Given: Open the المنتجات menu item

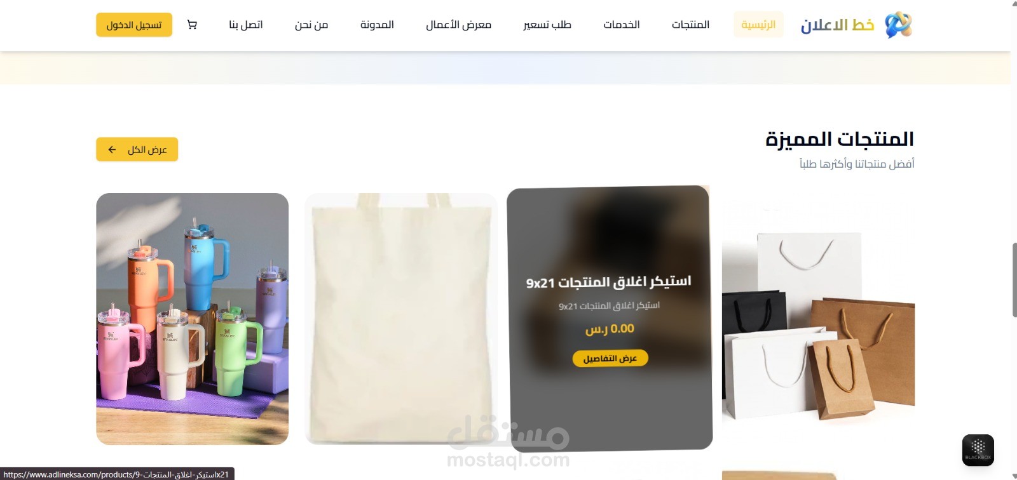Looking at the screenshot, I should [x=690, y=25].
